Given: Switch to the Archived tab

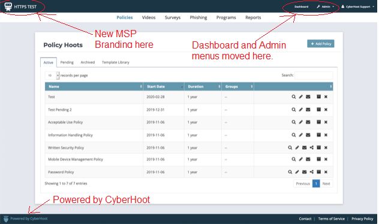Looking at the screenshot, I should pyautogui.click(x=88, y=62).
